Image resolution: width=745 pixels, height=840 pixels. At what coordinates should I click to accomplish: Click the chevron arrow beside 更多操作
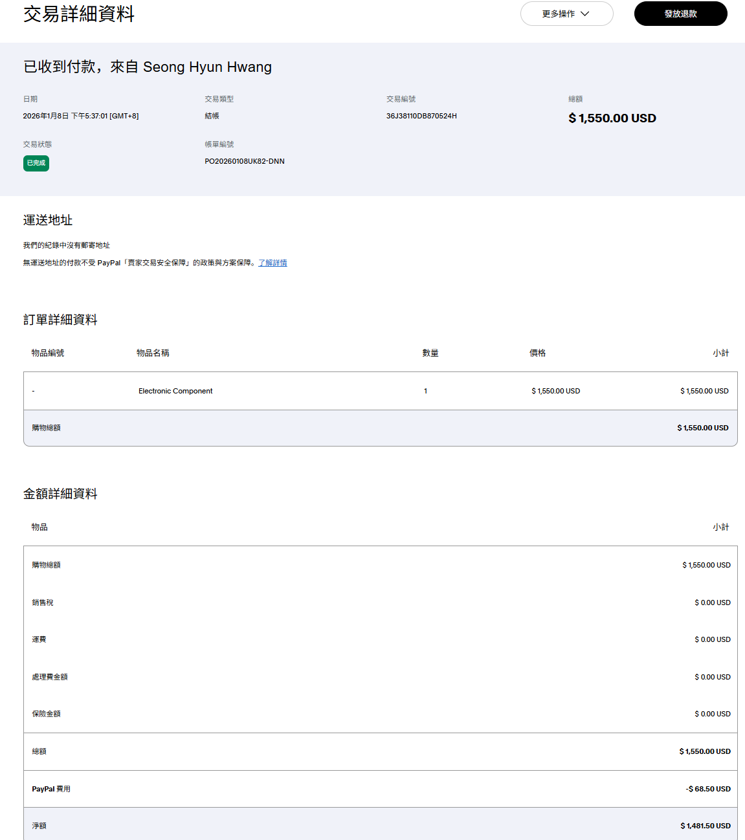click(x=585, y=14)
